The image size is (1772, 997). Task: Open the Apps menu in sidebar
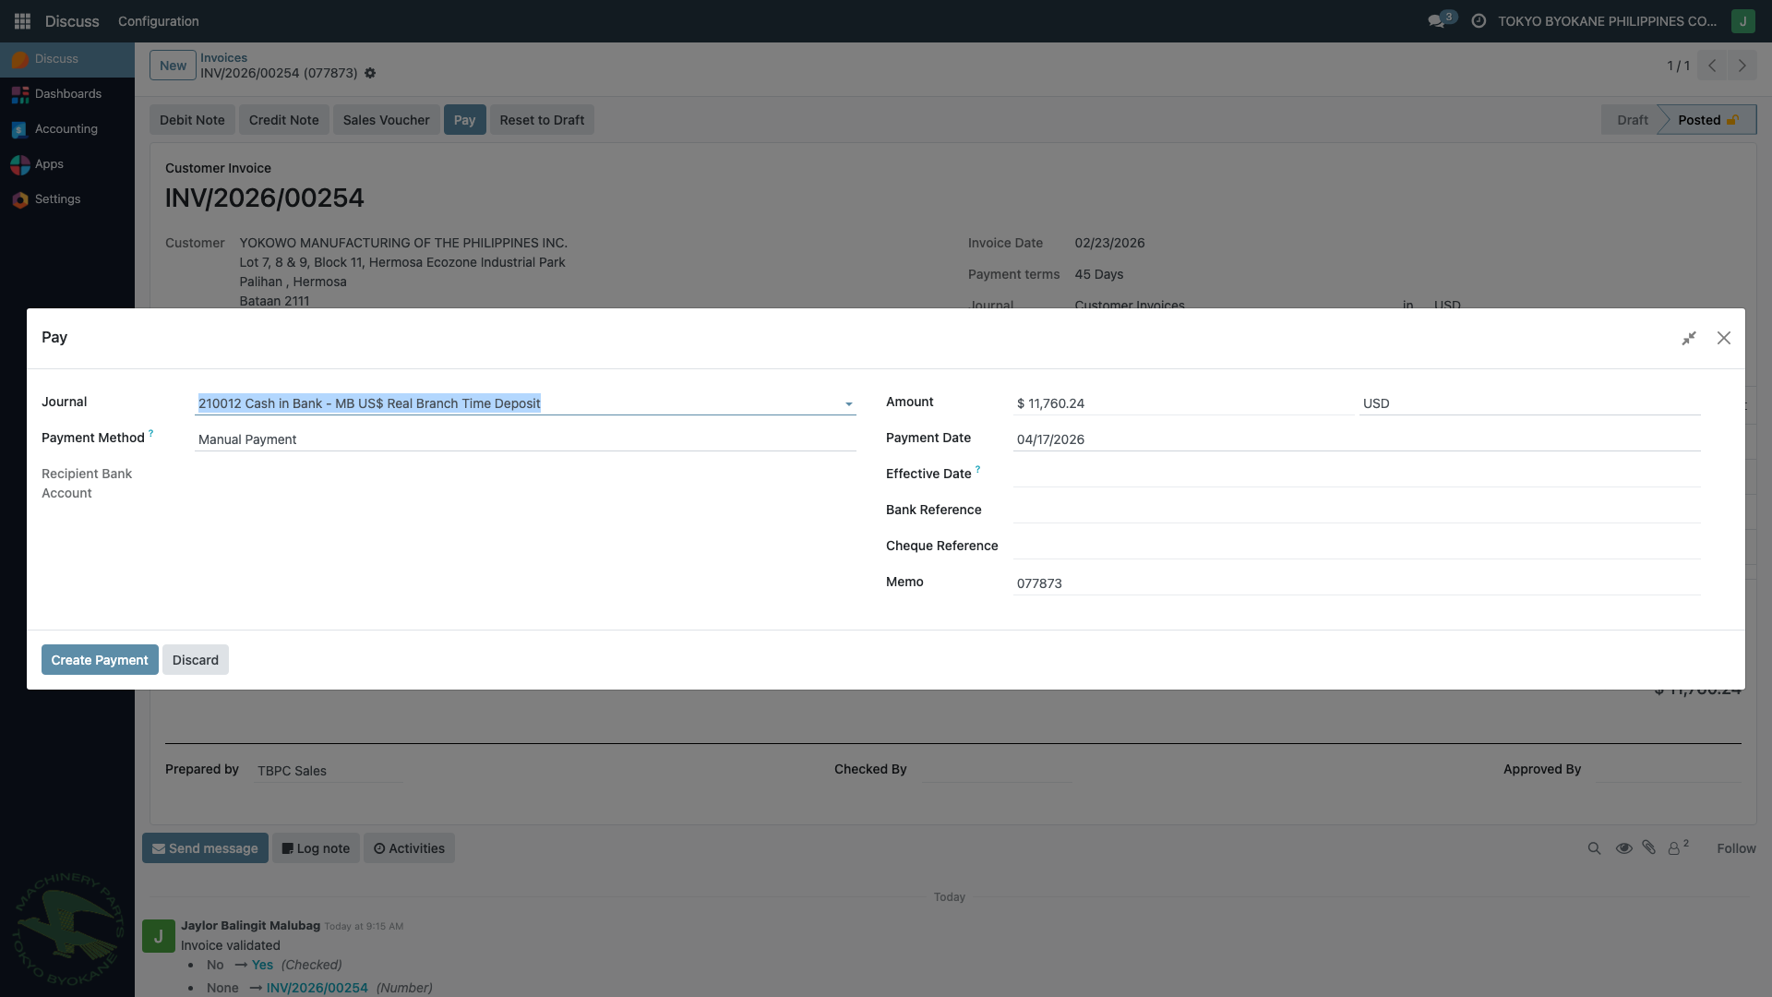tap(20, 163)
